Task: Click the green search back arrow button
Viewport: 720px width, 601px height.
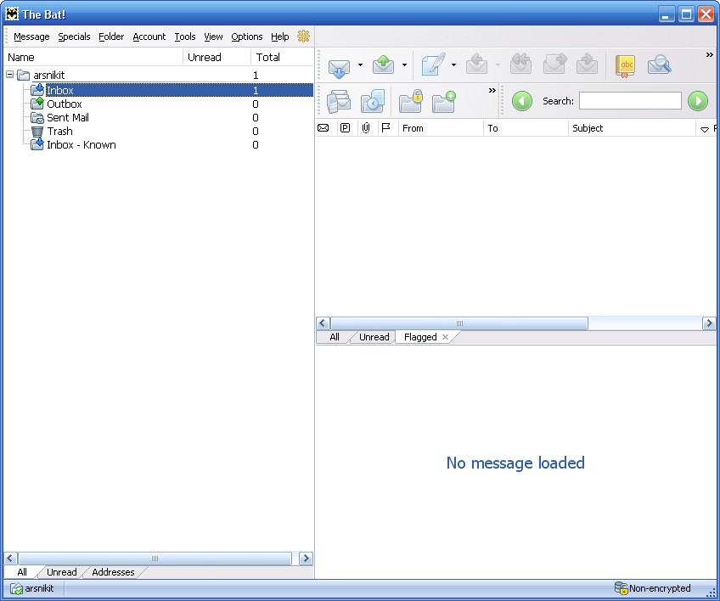Action: [522, 101]
